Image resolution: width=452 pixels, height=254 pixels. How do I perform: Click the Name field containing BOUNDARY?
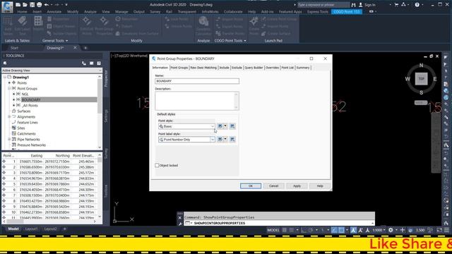197,81
